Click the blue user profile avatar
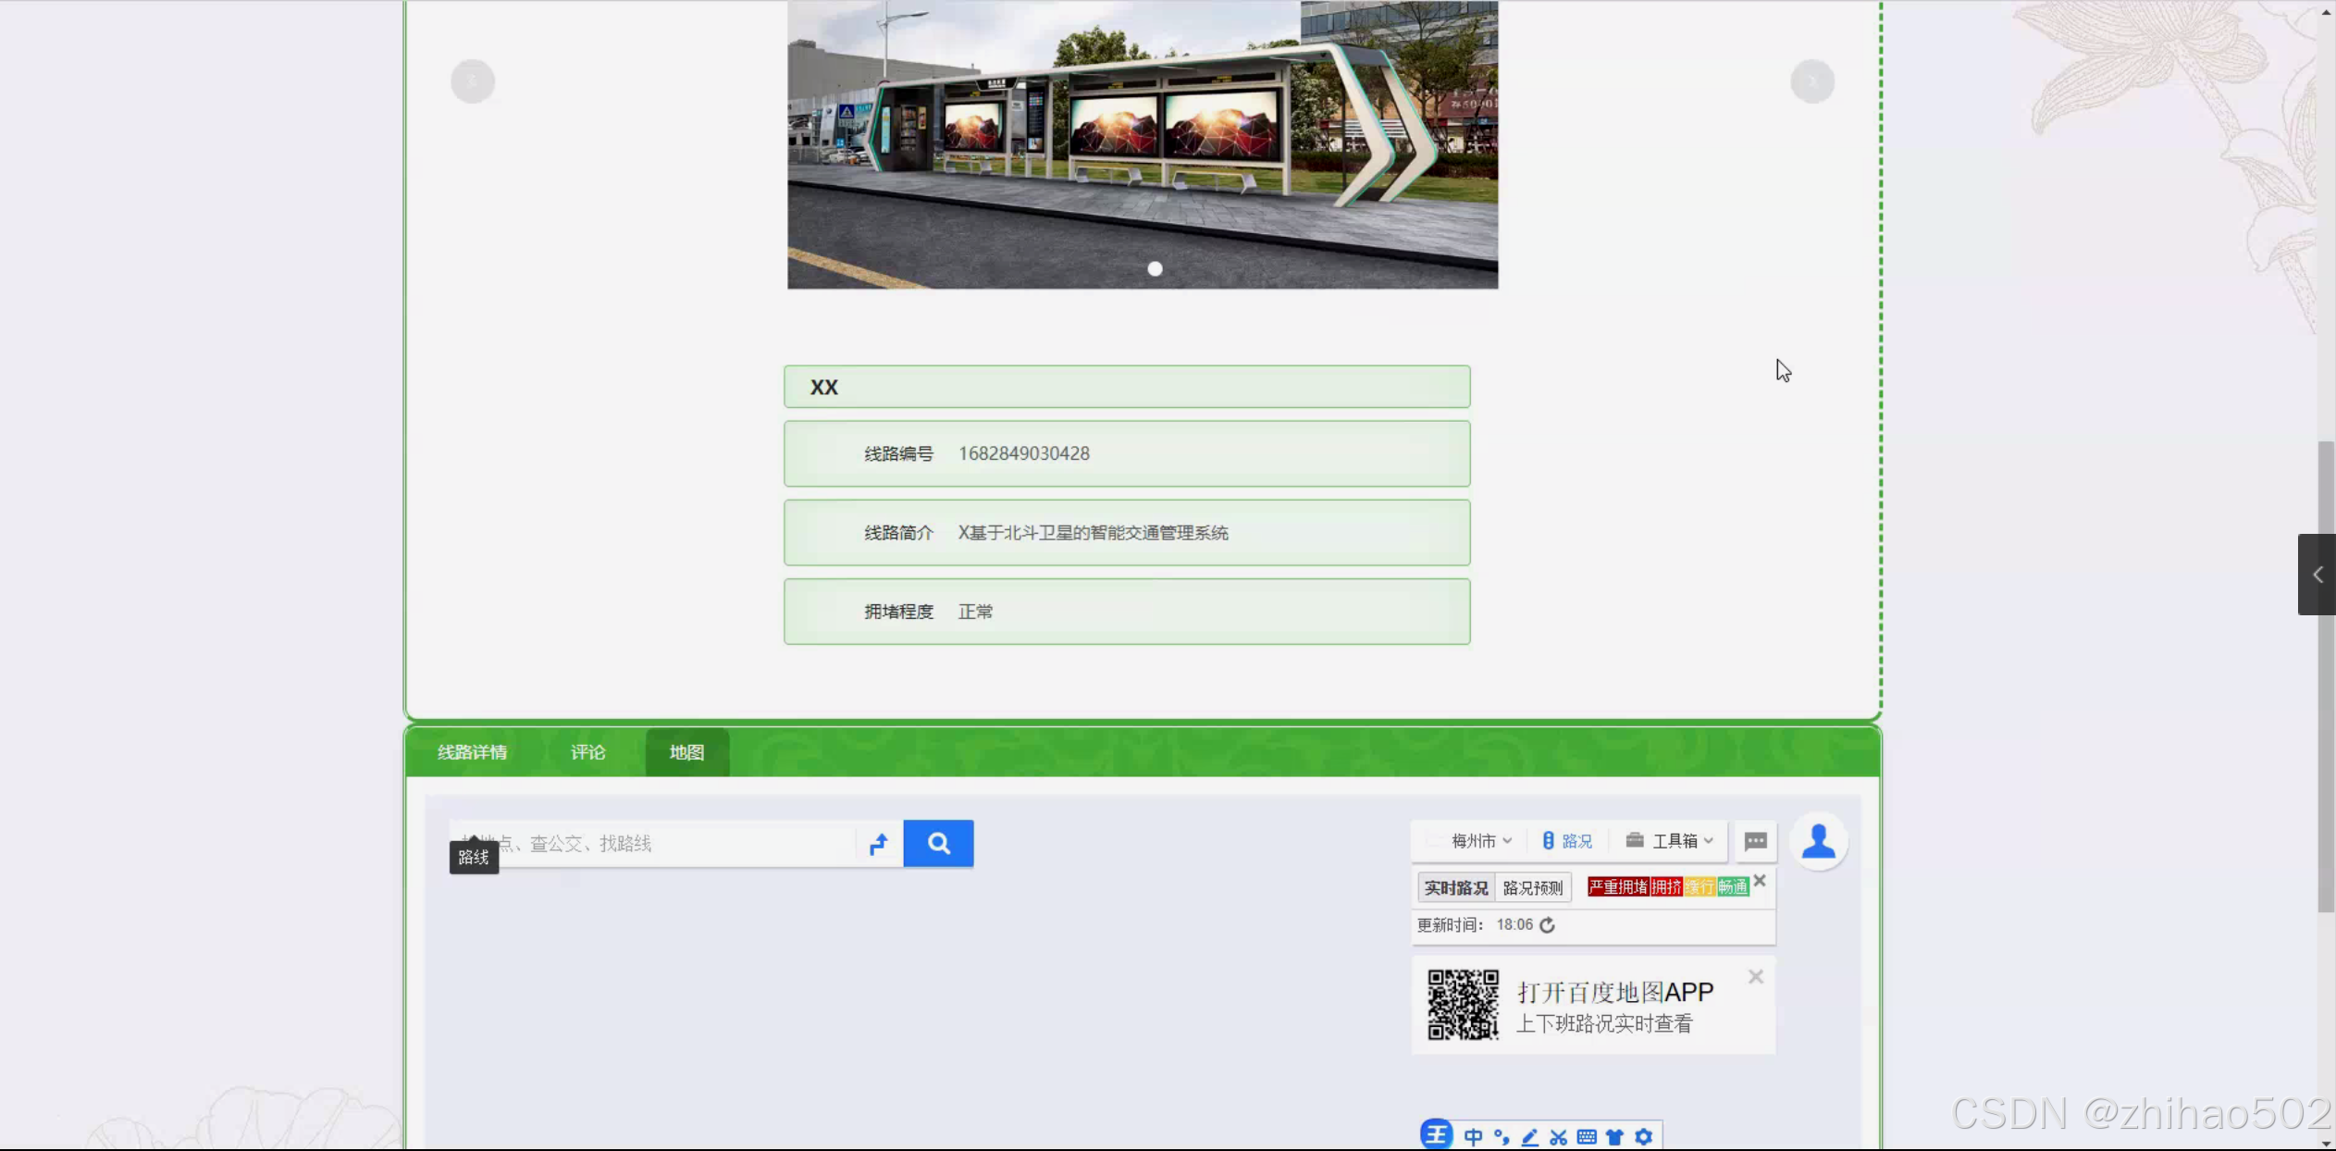 tap(1818, 841)
